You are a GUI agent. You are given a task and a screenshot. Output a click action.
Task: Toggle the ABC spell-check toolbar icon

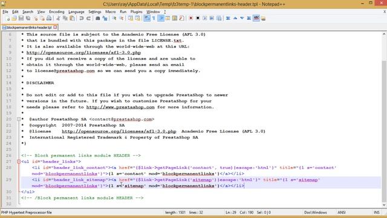click(x=256, y=18)
